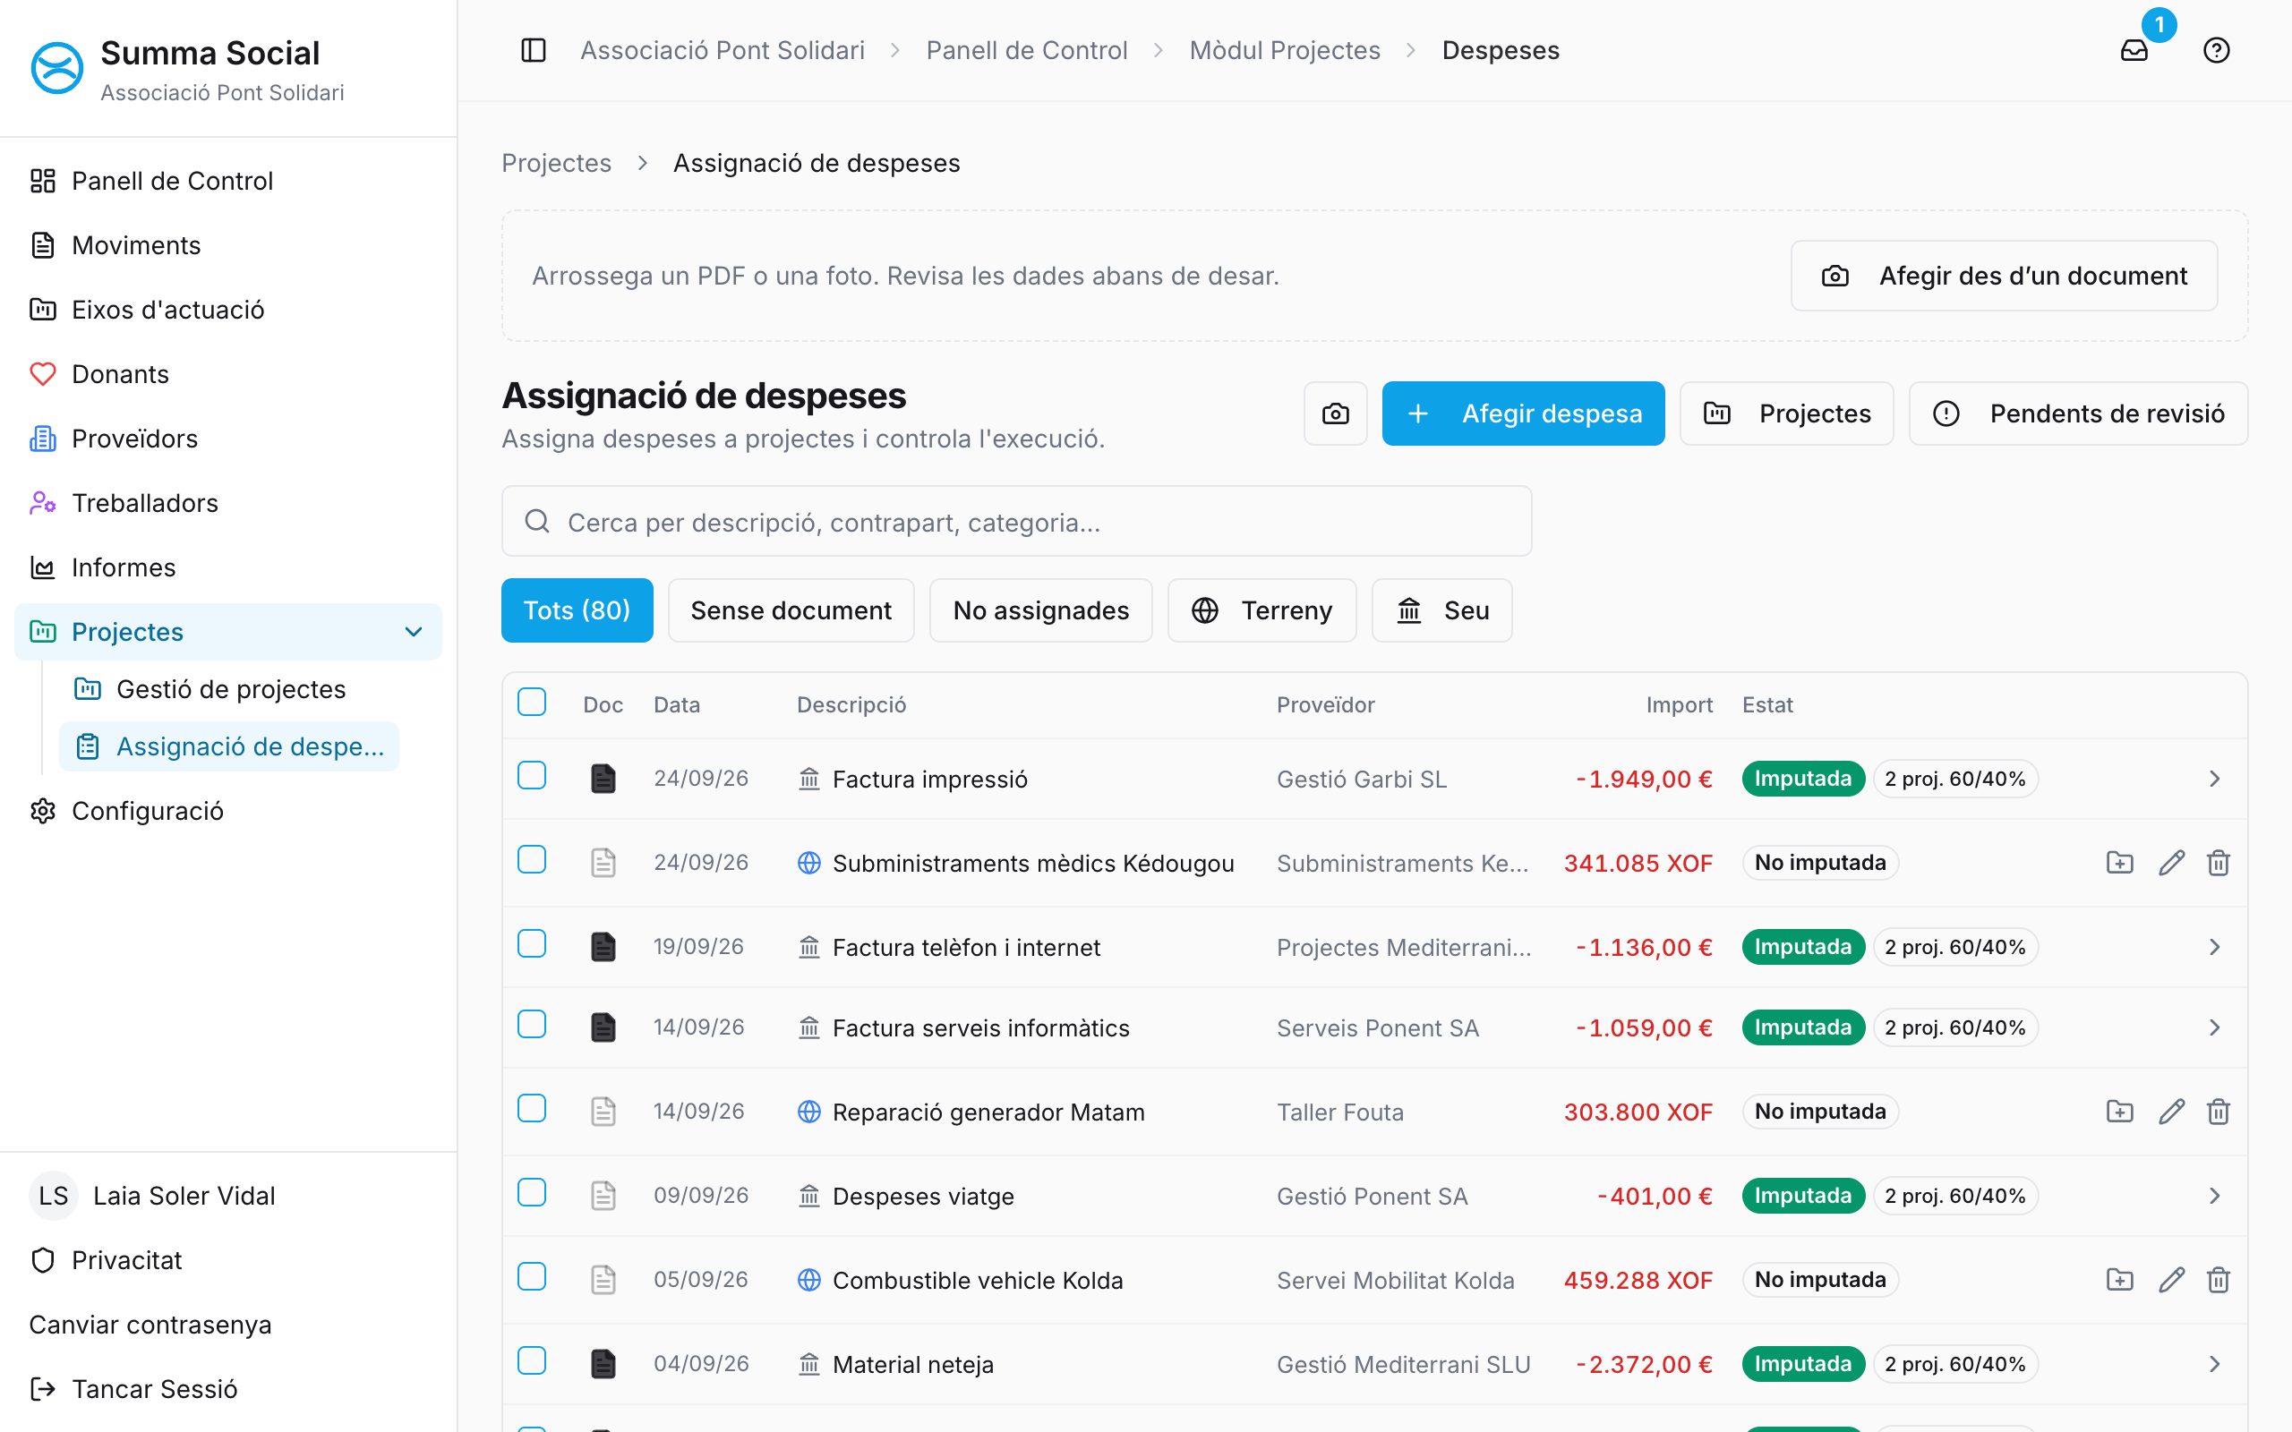This screenshot has width=2292, height=1432.
Task: Edit the Subministraments mèdics Kédougou expense
Action: coord(2171,863)
